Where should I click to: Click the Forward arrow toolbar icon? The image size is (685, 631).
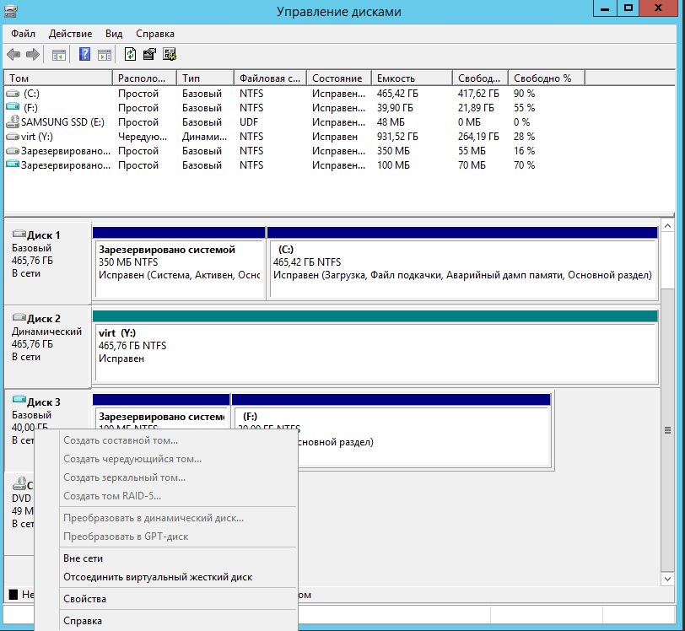tap(33, 55)
